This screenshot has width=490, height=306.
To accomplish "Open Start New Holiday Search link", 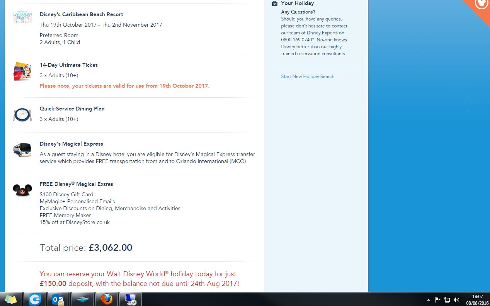I will [x=308, y=76].
